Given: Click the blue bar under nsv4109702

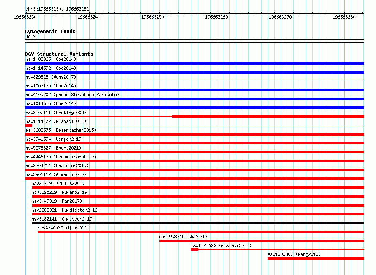Looking at the screenshot, I should coord(194,99).
